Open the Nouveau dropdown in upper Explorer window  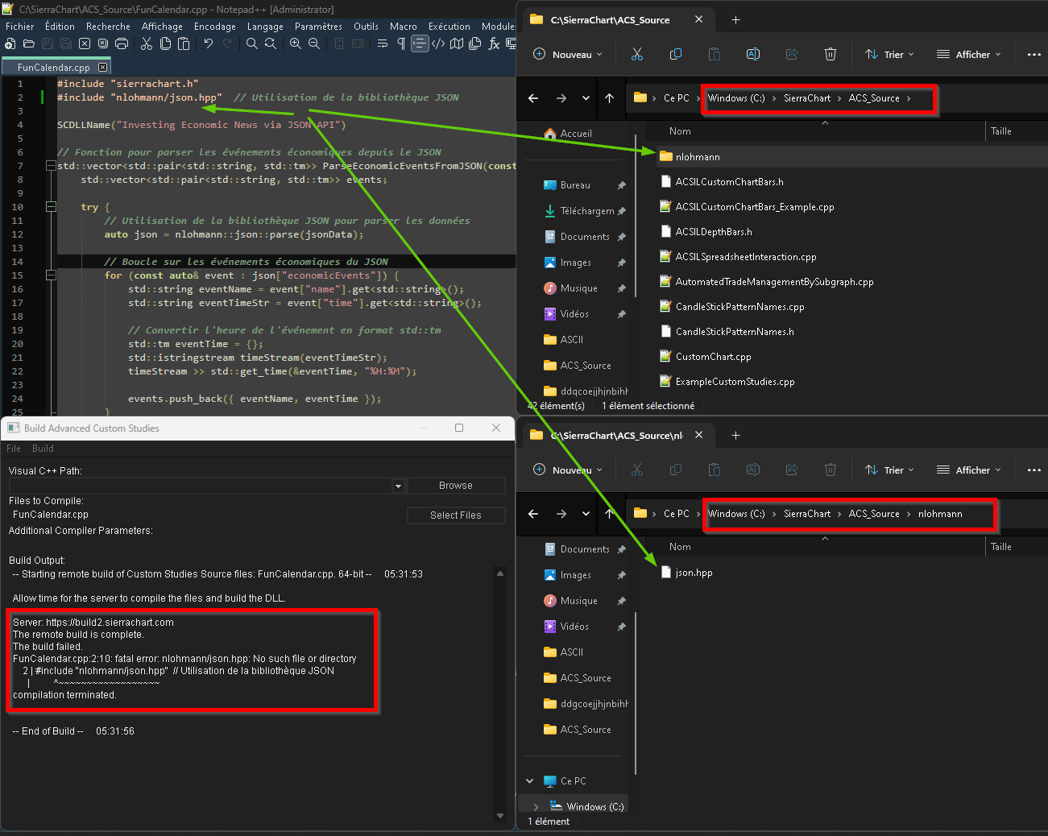point(568,55)
